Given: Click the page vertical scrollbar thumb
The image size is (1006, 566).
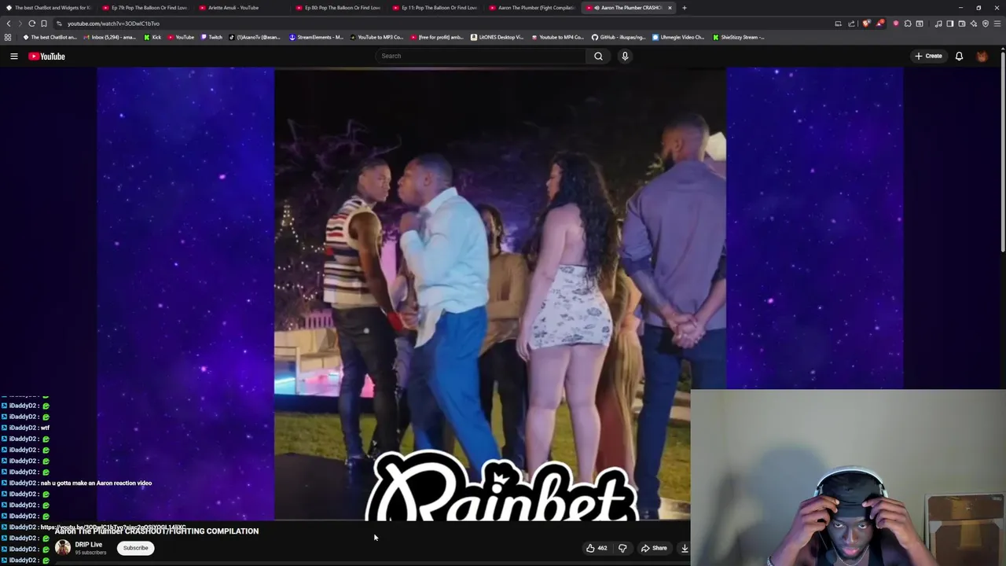Looking at the screenshot, I should tap(1003, 153).
